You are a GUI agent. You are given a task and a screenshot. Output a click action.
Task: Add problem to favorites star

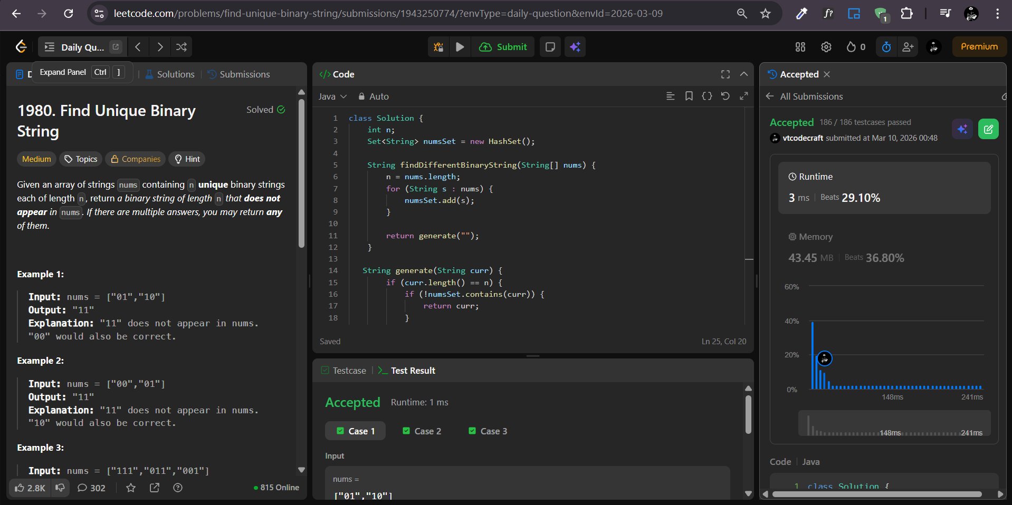coord(131,488)
